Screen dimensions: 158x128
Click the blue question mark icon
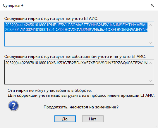tap(13, 106)
